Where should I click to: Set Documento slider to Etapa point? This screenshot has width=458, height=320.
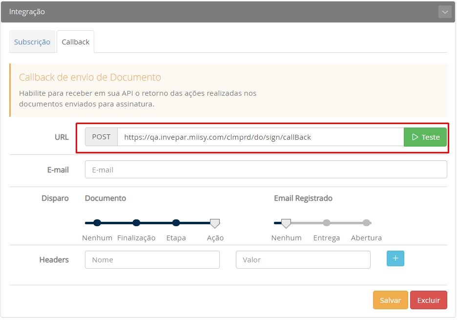point(176,223)
